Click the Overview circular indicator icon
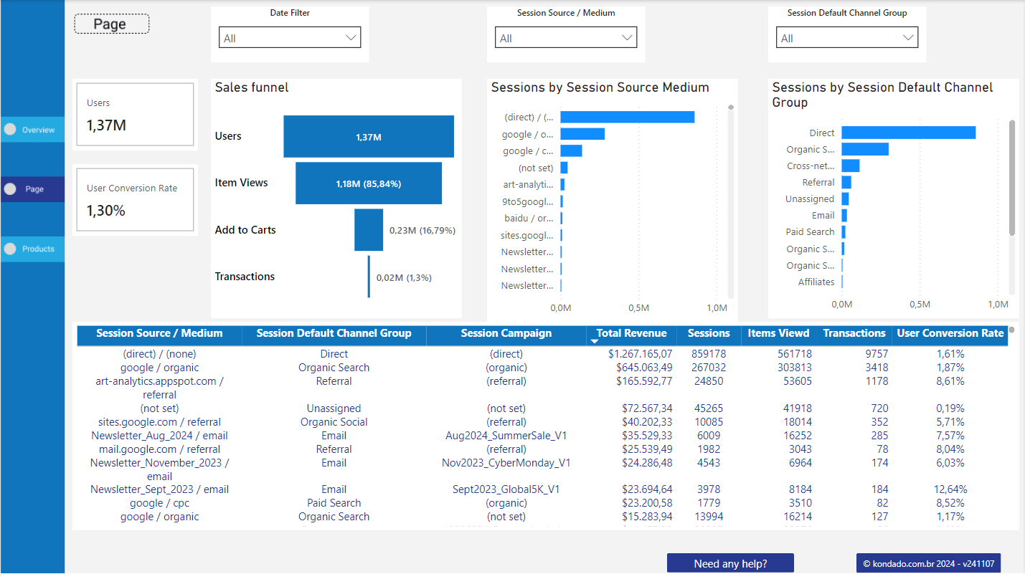Screen dimensions: 1025x574 [10, 129]
